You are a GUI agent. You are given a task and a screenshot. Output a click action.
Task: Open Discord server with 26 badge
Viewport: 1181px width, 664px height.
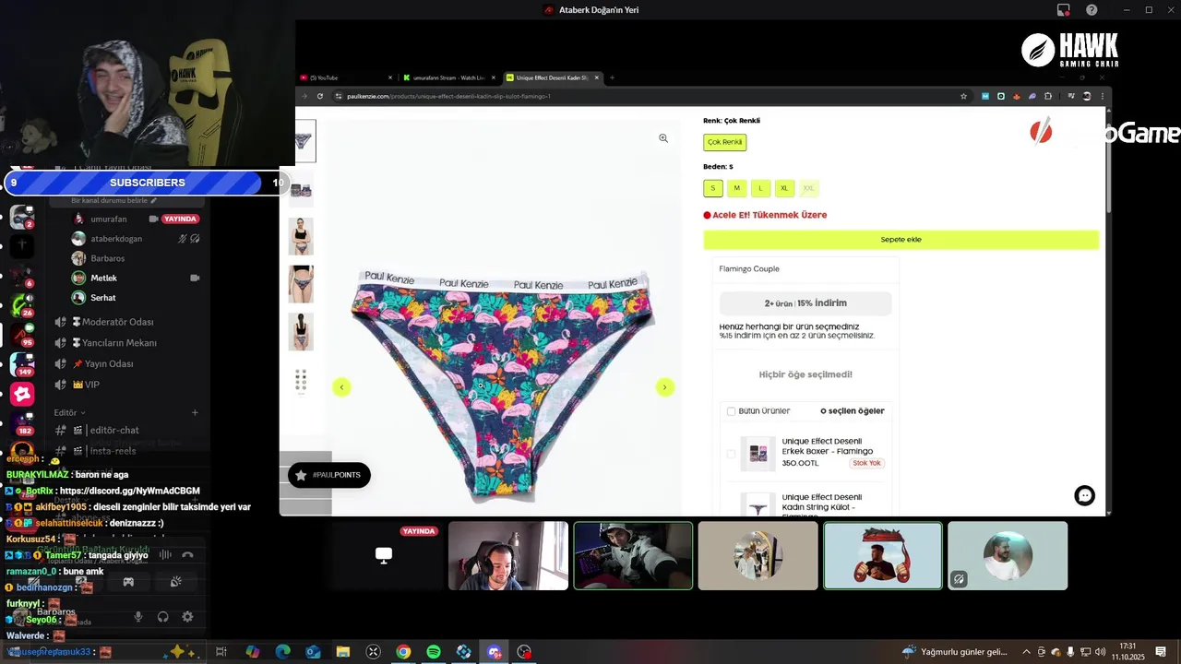[x=22, y=304]
